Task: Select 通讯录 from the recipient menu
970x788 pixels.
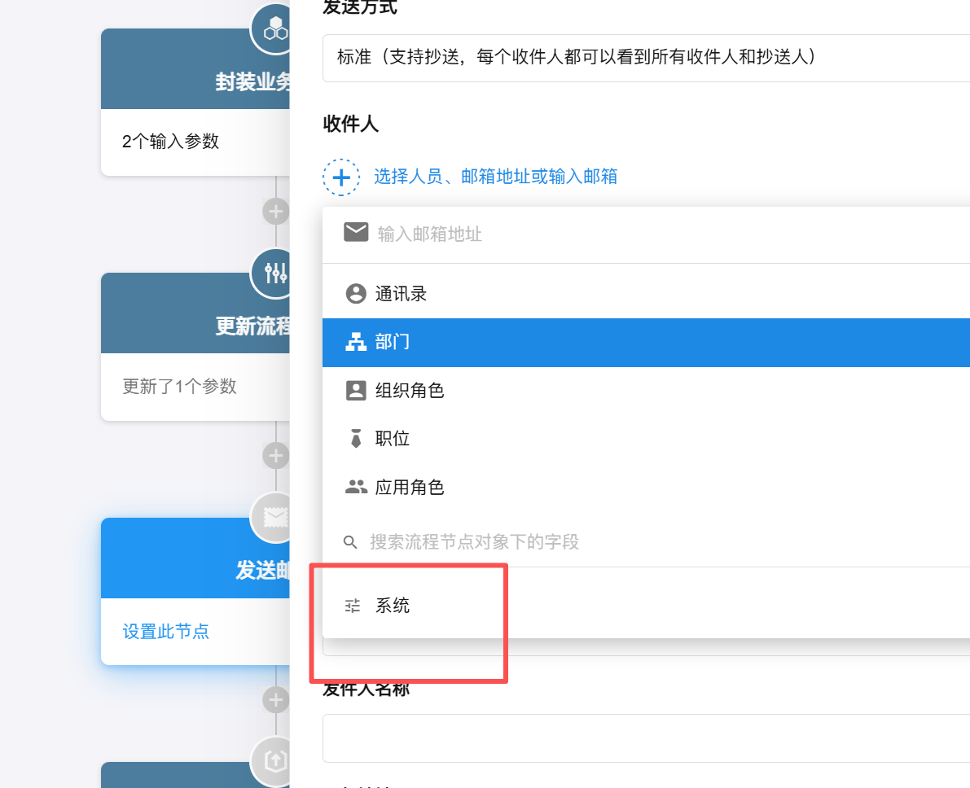Action: click(x=646, y=294)
